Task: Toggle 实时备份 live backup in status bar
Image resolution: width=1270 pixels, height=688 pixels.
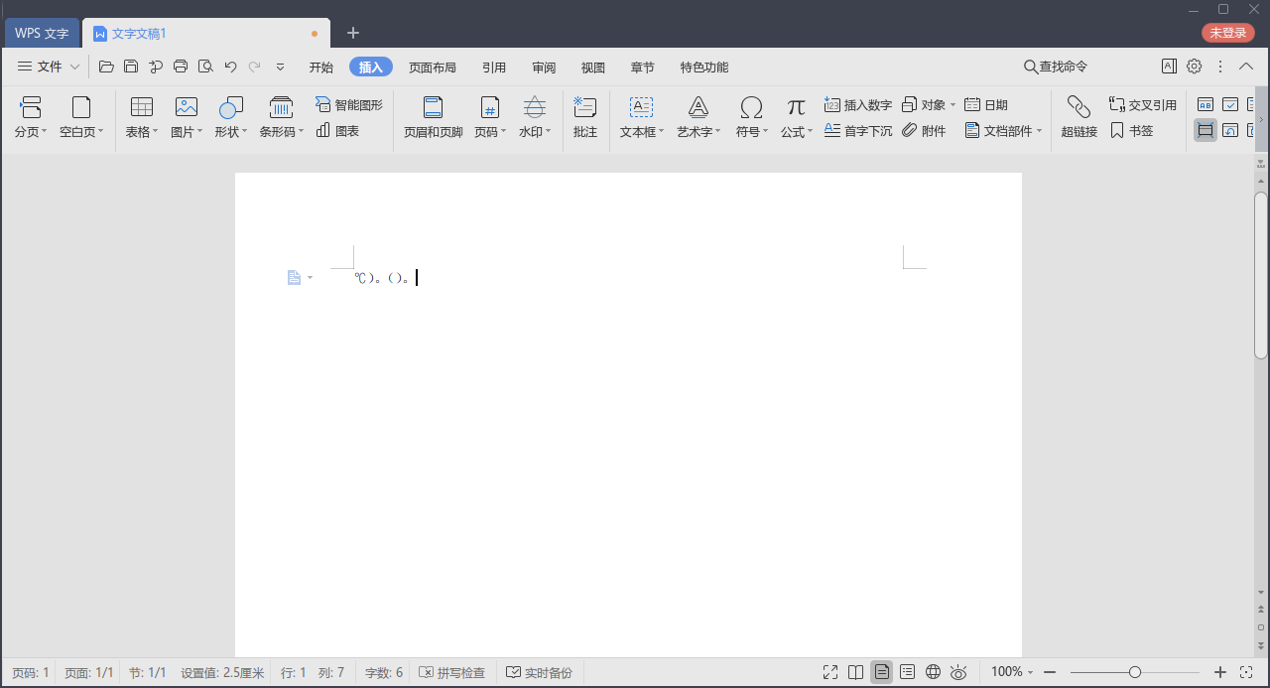Action: point(540,673)
